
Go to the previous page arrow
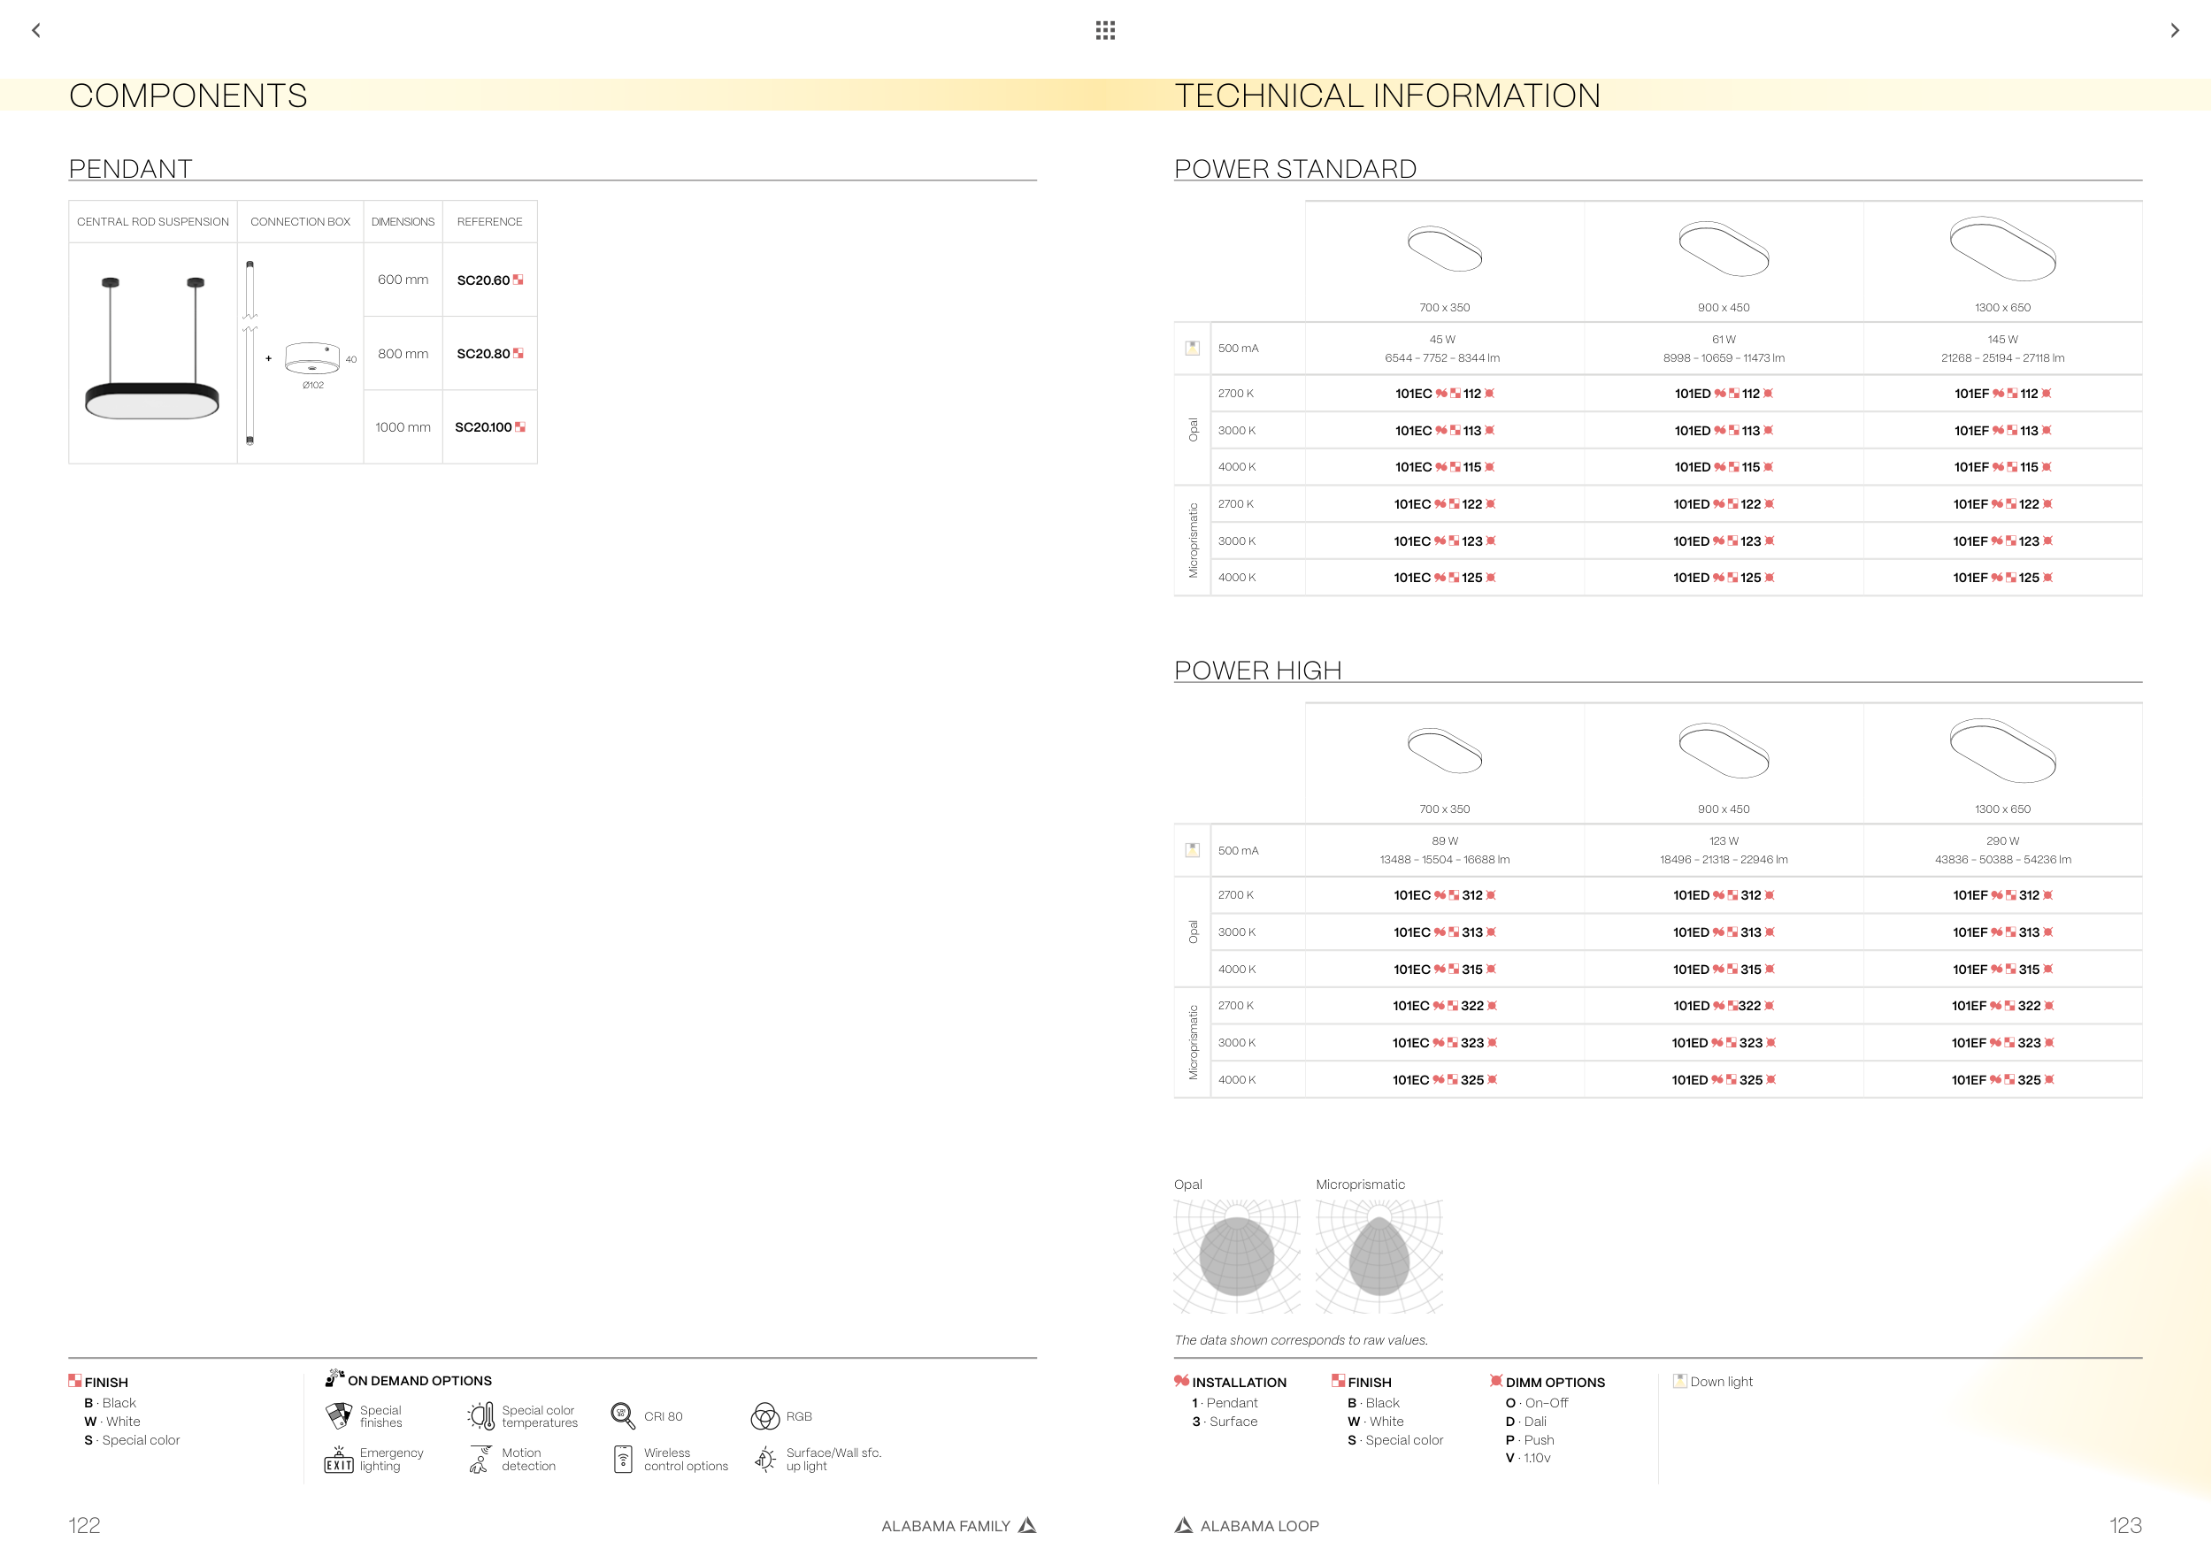36,31
